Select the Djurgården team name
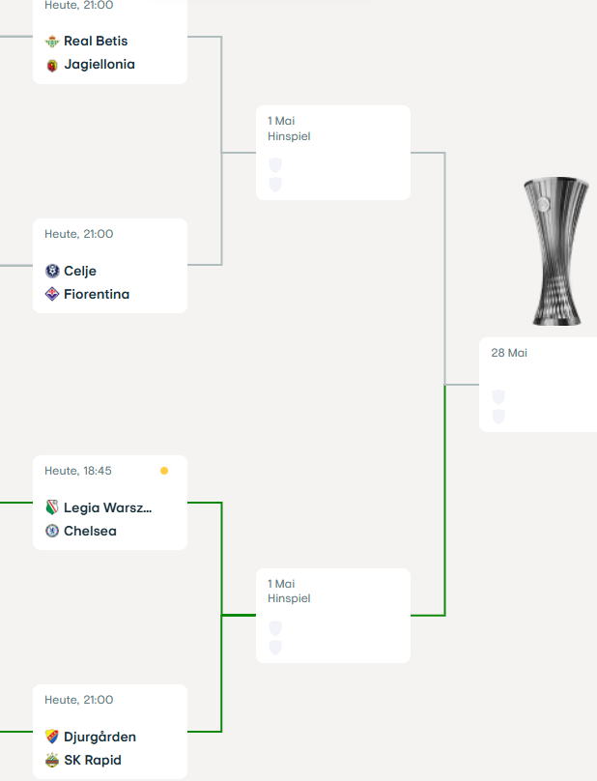The height and width of the screenshot is (781, 597). click(99, 737)
